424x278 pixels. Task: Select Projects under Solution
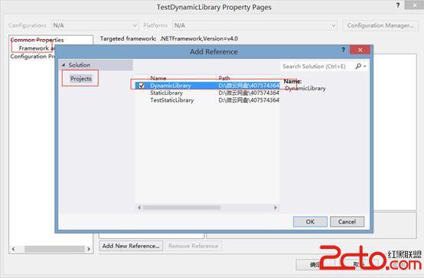[x=81, y=79]
